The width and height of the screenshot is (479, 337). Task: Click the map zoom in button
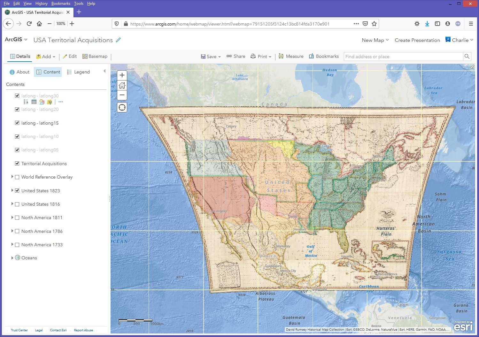point(122,75)
